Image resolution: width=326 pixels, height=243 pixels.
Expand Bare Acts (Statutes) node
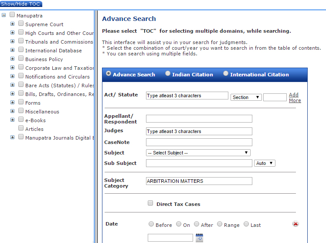[x=13, y=85]
